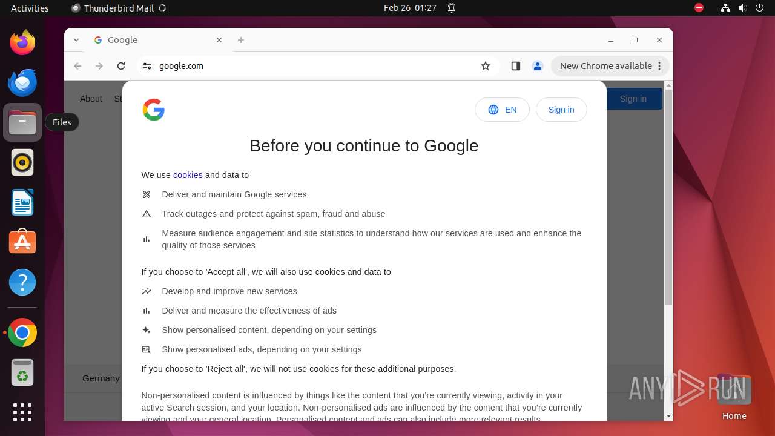
Task: Launch Thunderbird Mail from the dock
Action: point(22,82)
